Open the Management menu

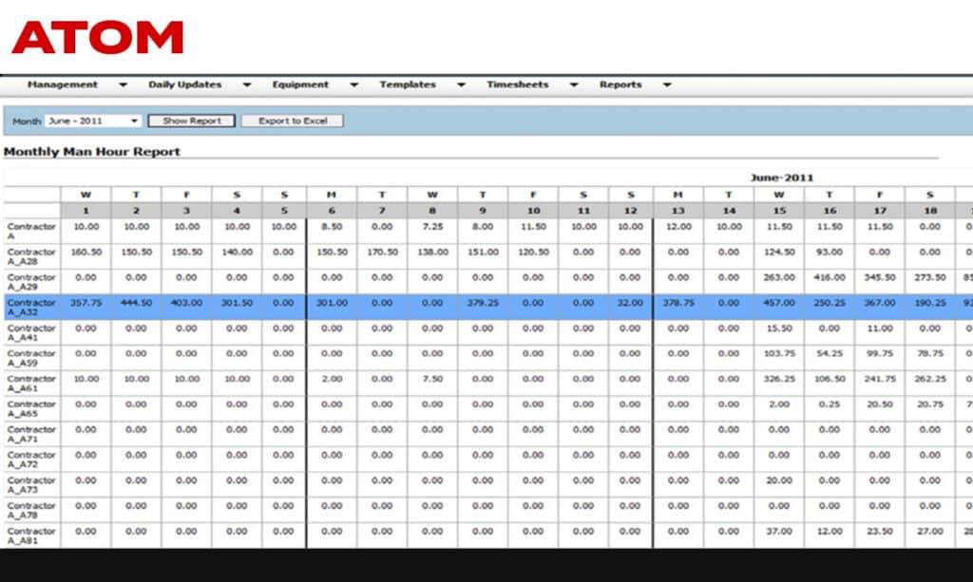pyautogui.click(x=63, y=84)
